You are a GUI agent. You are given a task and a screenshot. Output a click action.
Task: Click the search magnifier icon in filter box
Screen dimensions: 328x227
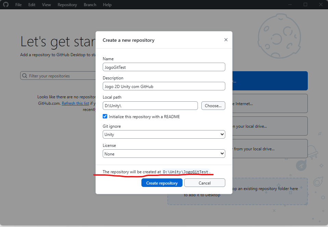coord(24,76)
